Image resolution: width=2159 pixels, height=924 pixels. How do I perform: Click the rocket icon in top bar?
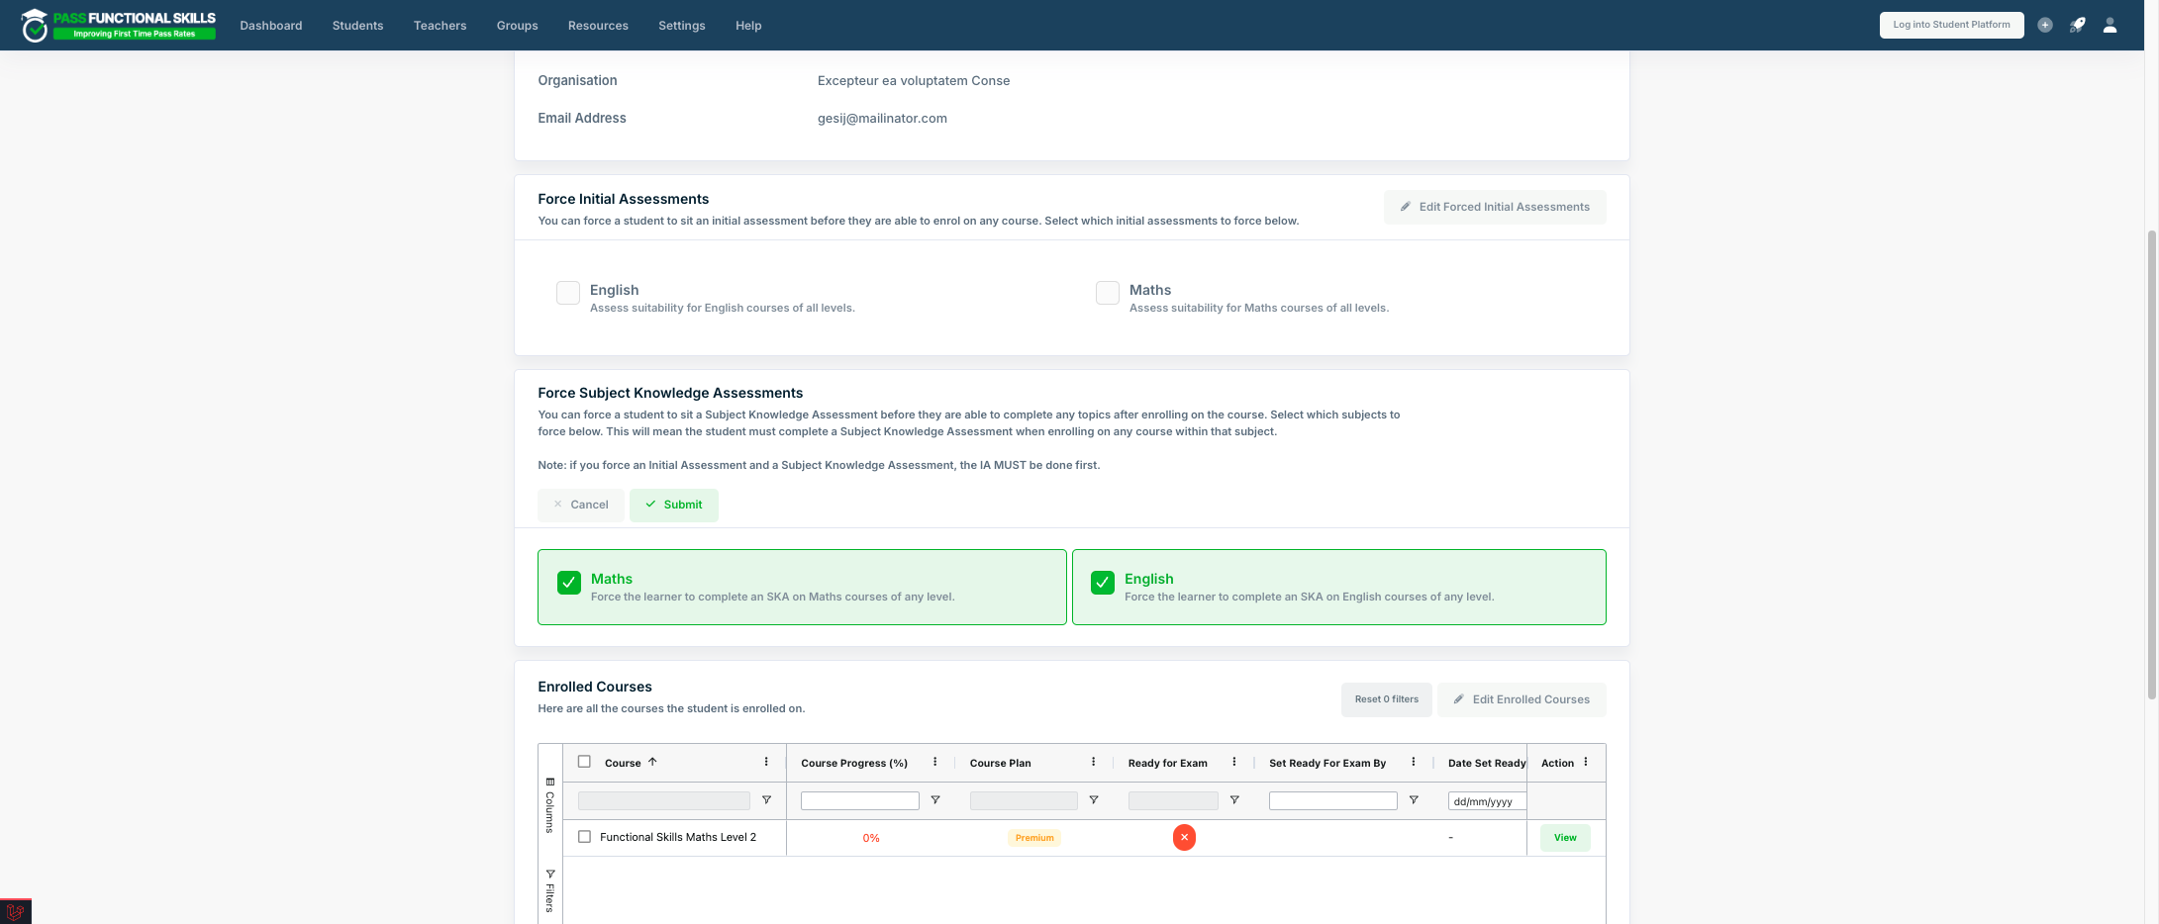pyautogui.click(x=2077, y=25)
